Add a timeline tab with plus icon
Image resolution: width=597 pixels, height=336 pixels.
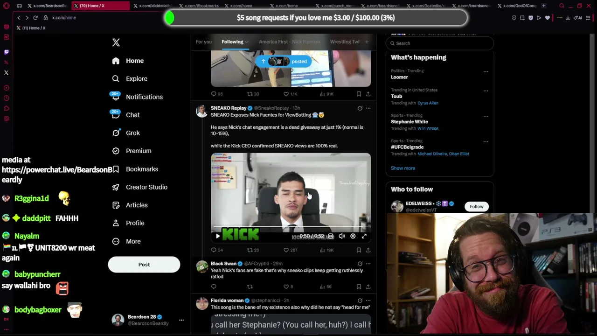tap(367, 42)
